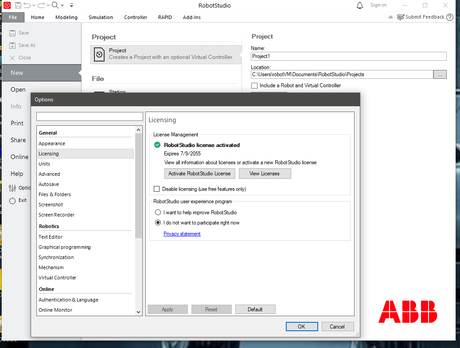Enable Include a Robot and Virtual Controller
Viewport: 460px width, 348px height.
pos(254,85)
